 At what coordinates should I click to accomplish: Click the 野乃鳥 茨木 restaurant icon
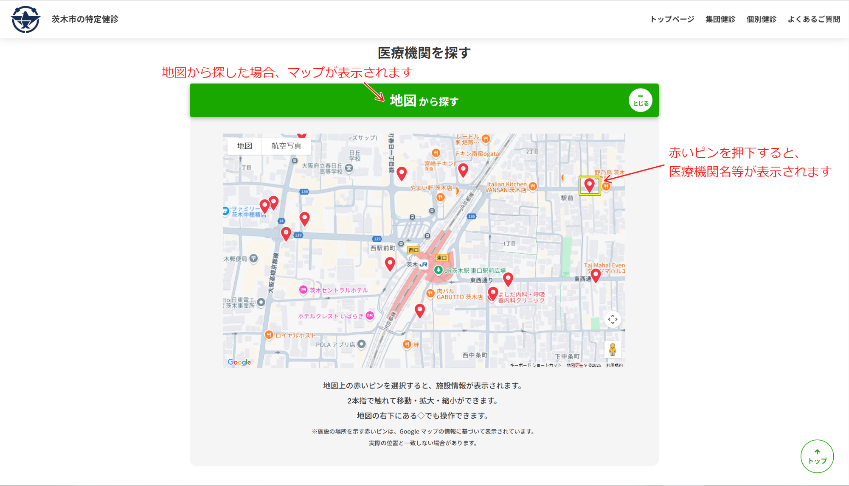pyautogui.click(x=606, y=186)
